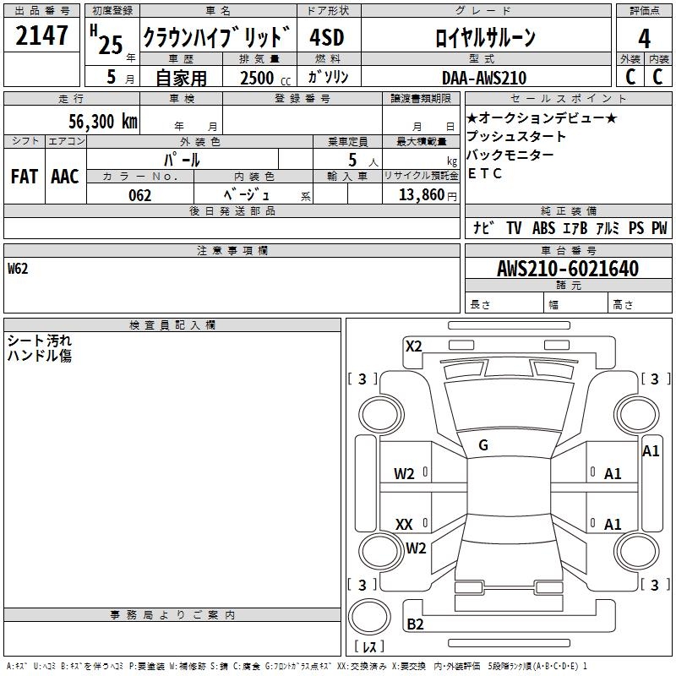Select the W62 note in 注意事項欄
676x676 pixels.
pyautogui.click(x=19, y=270)
